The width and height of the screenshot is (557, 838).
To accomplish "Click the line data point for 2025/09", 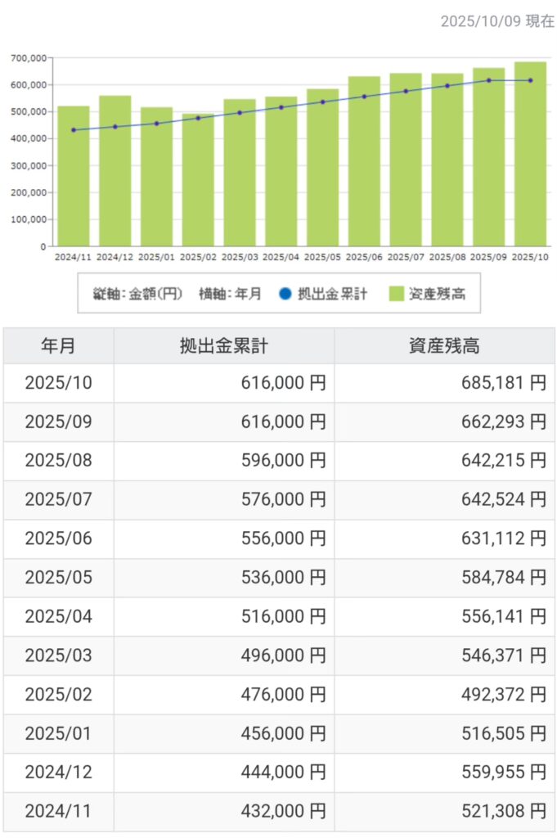I will pos(489,80).
